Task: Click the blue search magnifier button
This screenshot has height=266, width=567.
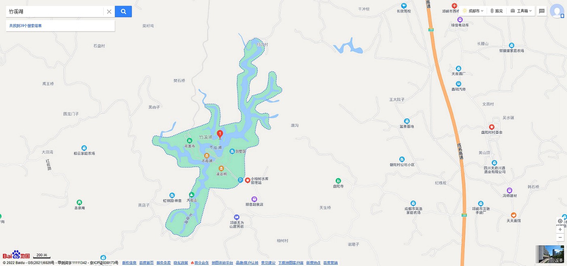Action: 123,11
